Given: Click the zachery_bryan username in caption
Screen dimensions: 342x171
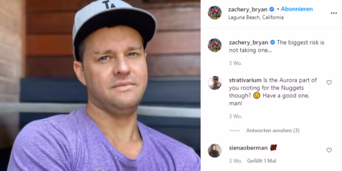Looking at the screenshot, I should point(249,43).
